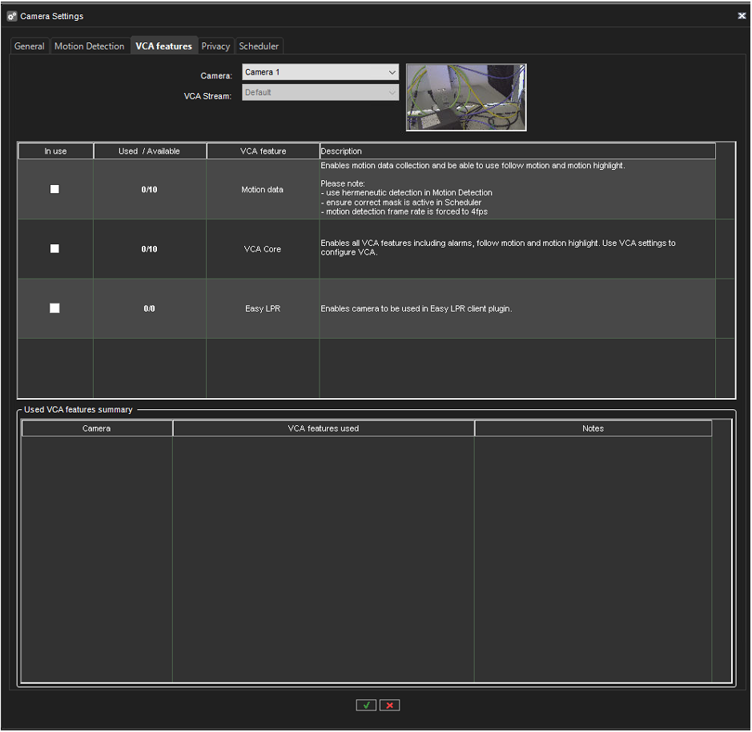This screenshot has width=752, height=732.
Task: Open the Motion Detection tab
Action: coord(89,46)
